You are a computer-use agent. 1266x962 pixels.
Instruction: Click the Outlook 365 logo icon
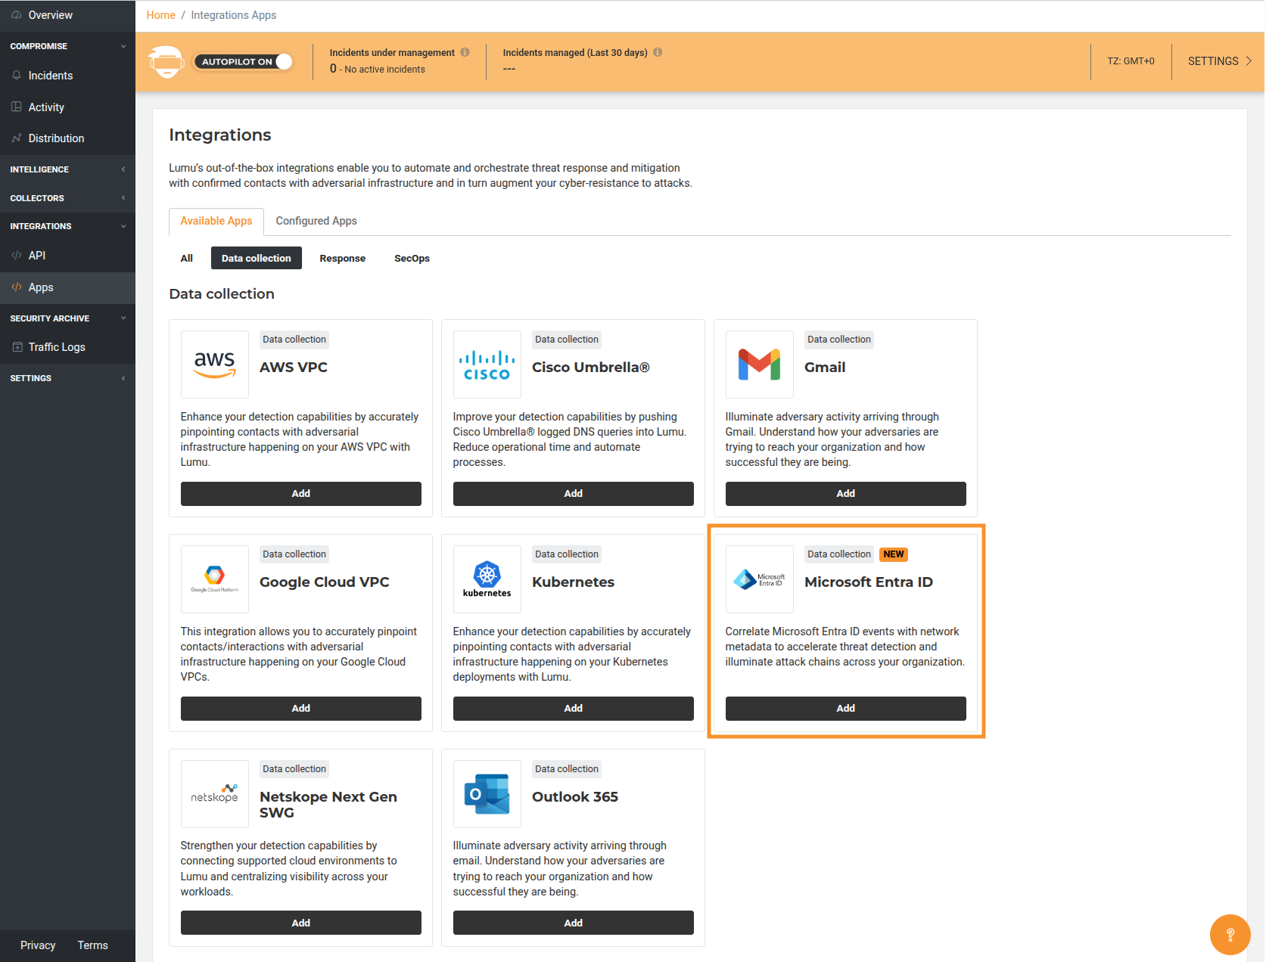coord(487,794)
